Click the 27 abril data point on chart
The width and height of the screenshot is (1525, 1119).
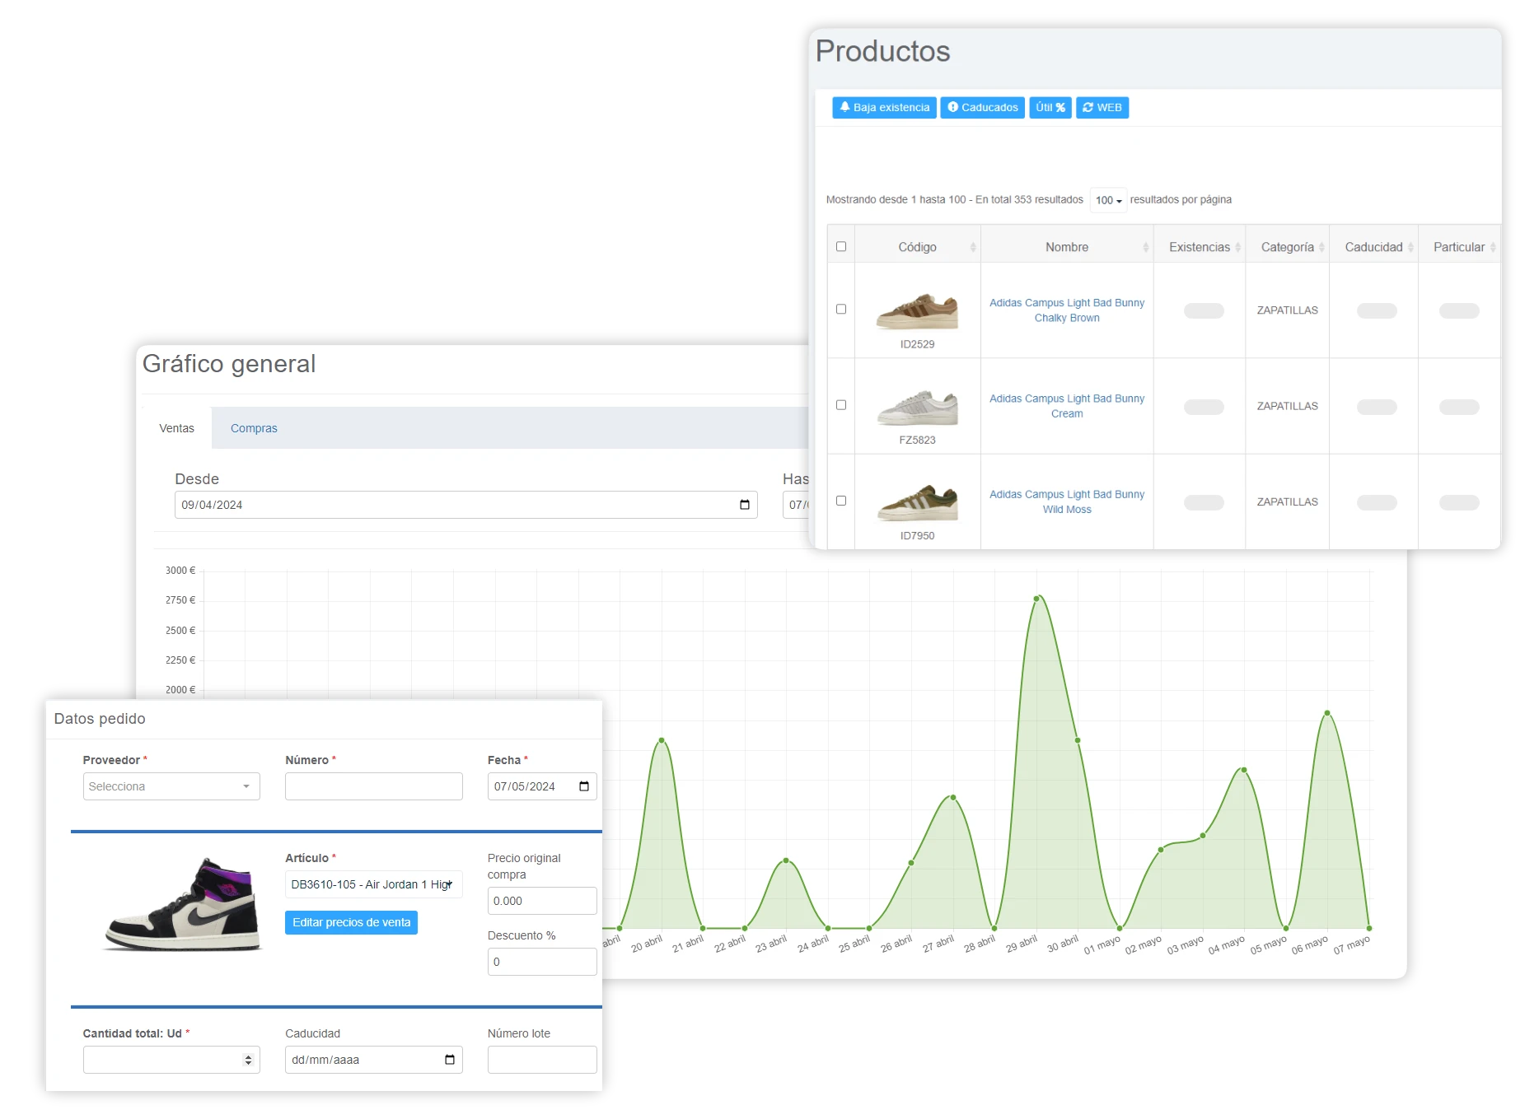point(953,797)
